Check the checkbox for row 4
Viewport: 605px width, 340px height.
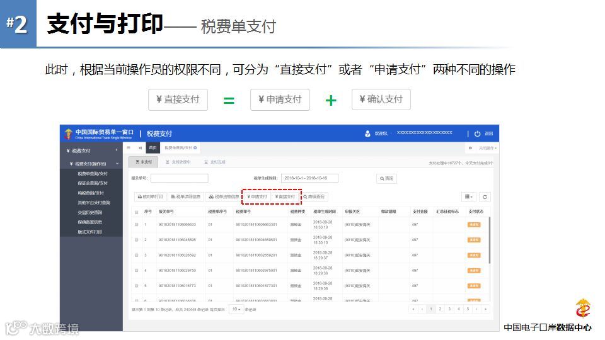(136, 271)
